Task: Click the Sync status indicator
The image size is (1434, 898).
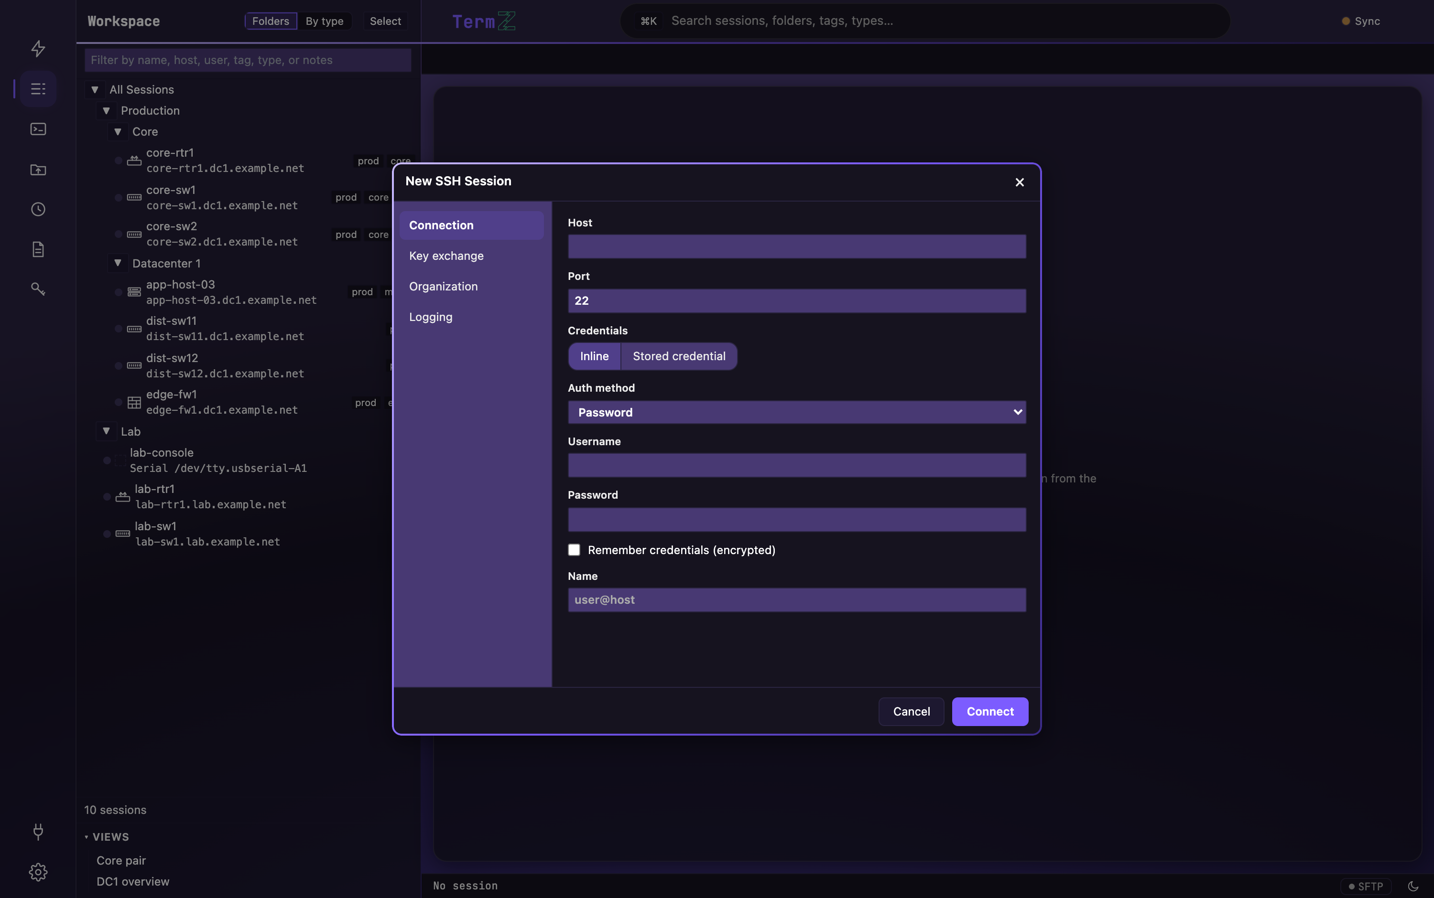Action: click(x=1361, y=21)
